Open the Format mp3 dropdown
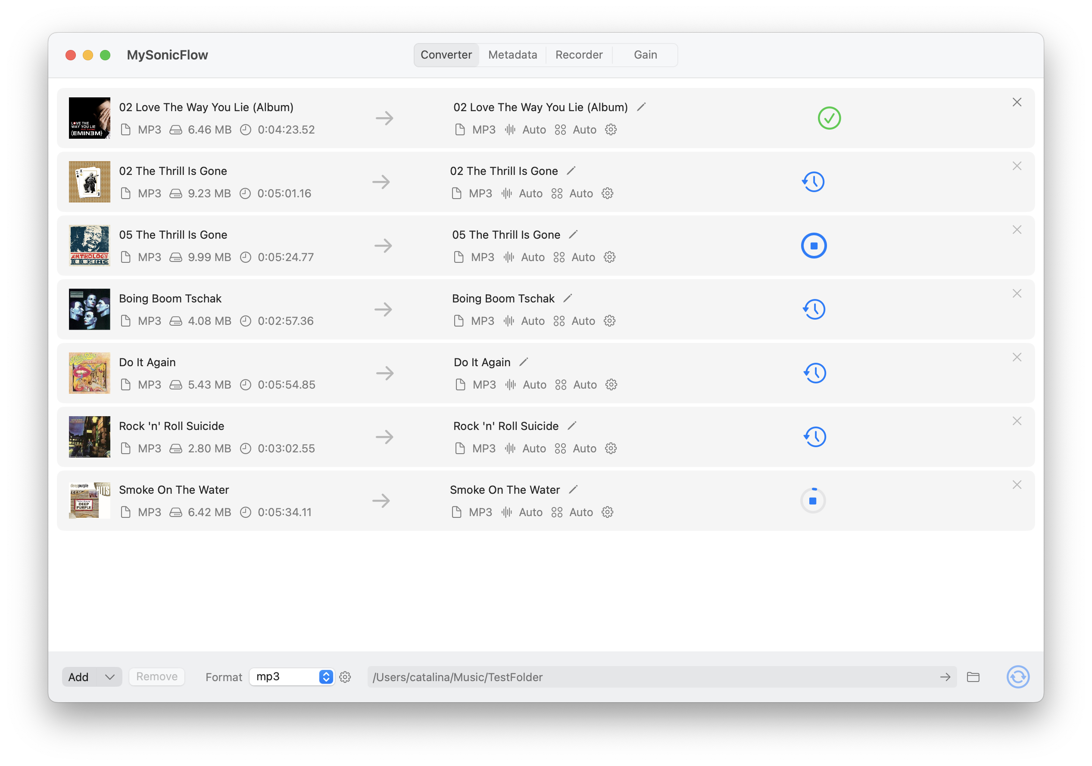The height and width of the screenshot is (766, 1092). (x=292, y=677)
